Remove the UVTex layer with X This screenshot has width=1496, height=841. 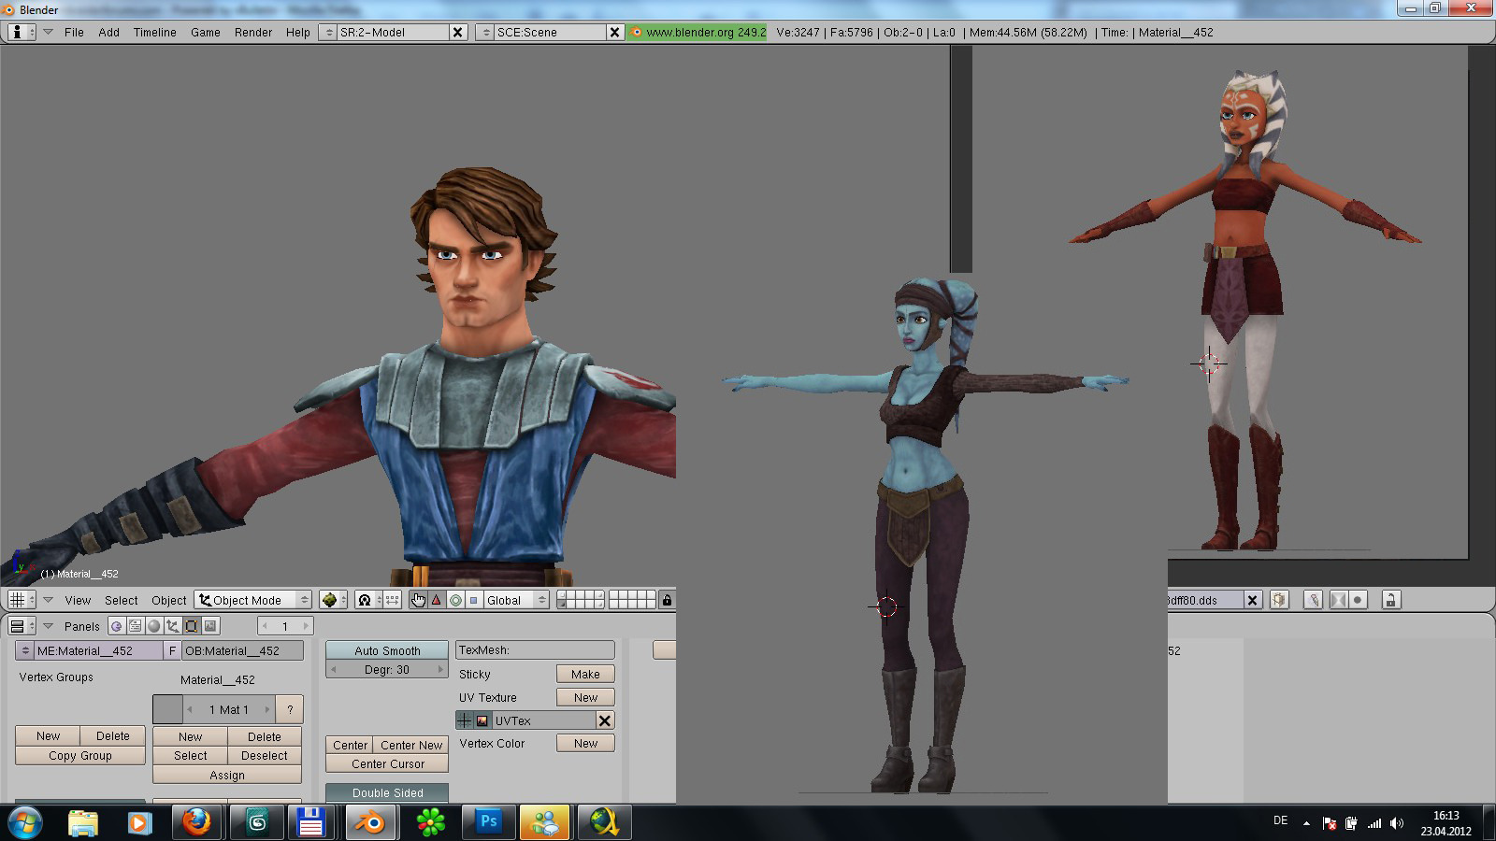pyautogui.click(x=604, y=720)
